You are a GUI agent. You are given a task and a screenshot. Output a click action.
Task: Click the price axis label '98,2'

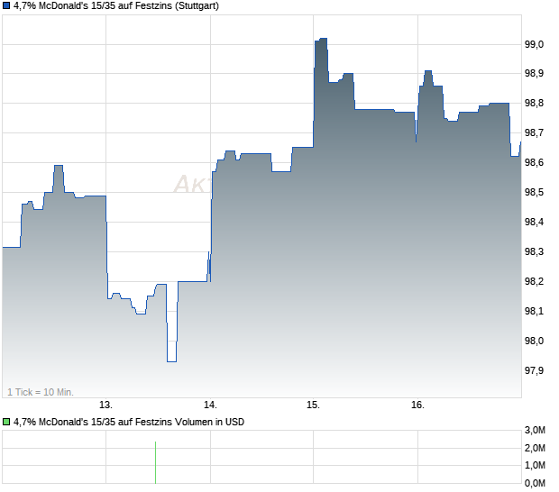click(534, 281)
